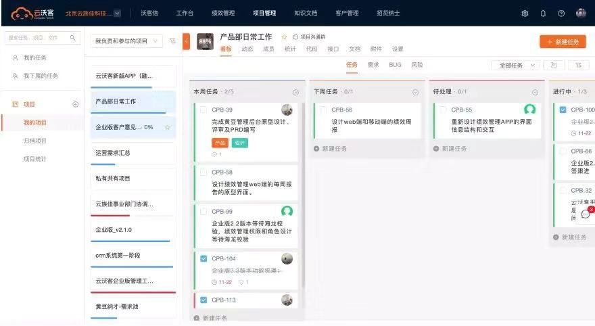Viewport: 595px width, 326px height.
Task: Open the 我负责和参与的项目 filter dropdown
Action: (126, 41)
